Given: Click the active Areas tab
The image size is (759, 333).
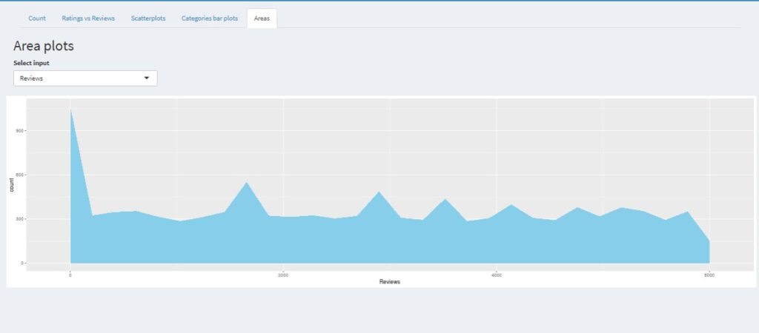Looking at the screenshot, I should tap(262, 18).
